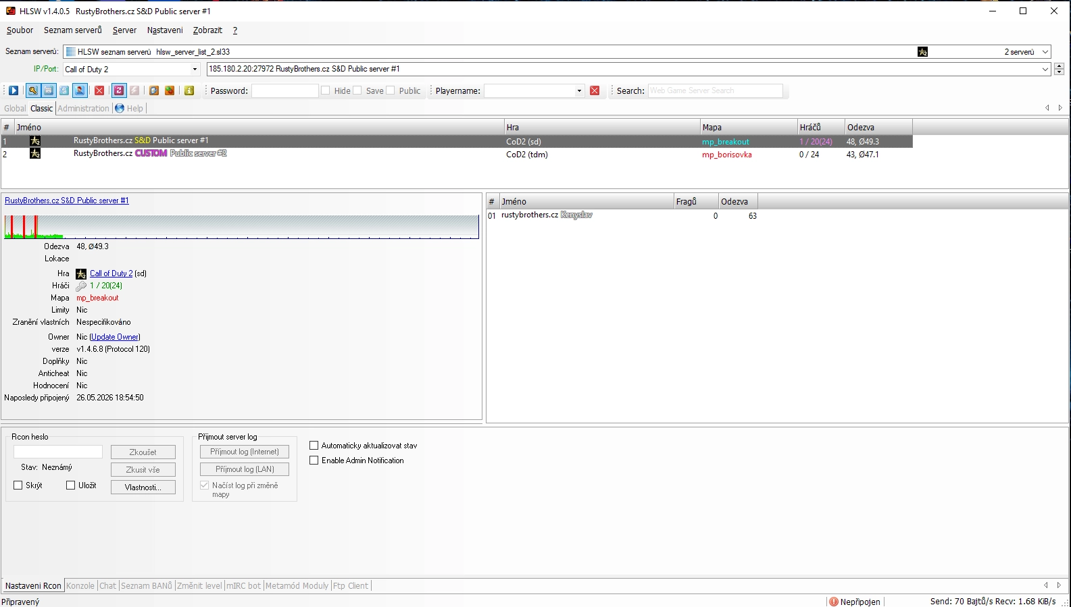This screenshot has width=1071, height=607.
Task: Click the magnifier search toolbar icon
Action: [x=32, y=90]
